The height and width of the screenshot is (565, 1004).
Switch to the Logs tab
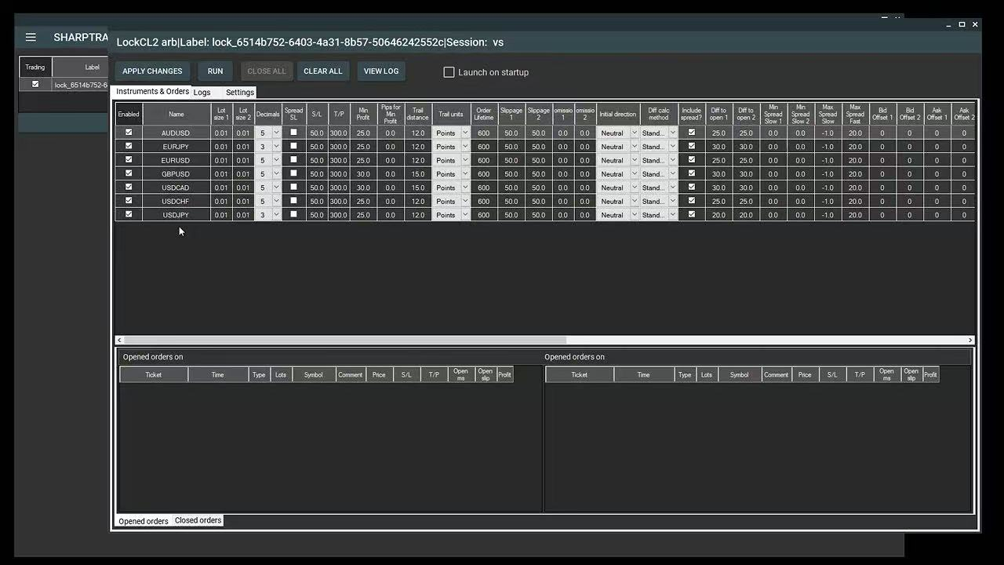(202, 93)
